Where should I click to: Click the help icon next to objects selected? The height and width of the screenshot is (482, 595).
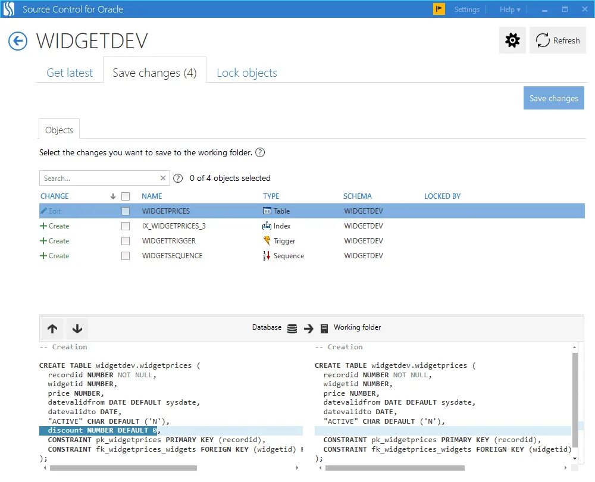coord(178,179)
